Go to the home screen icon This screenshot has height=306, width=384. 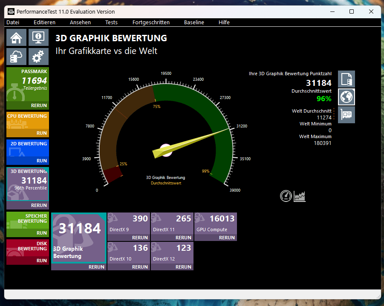[16, 37]
